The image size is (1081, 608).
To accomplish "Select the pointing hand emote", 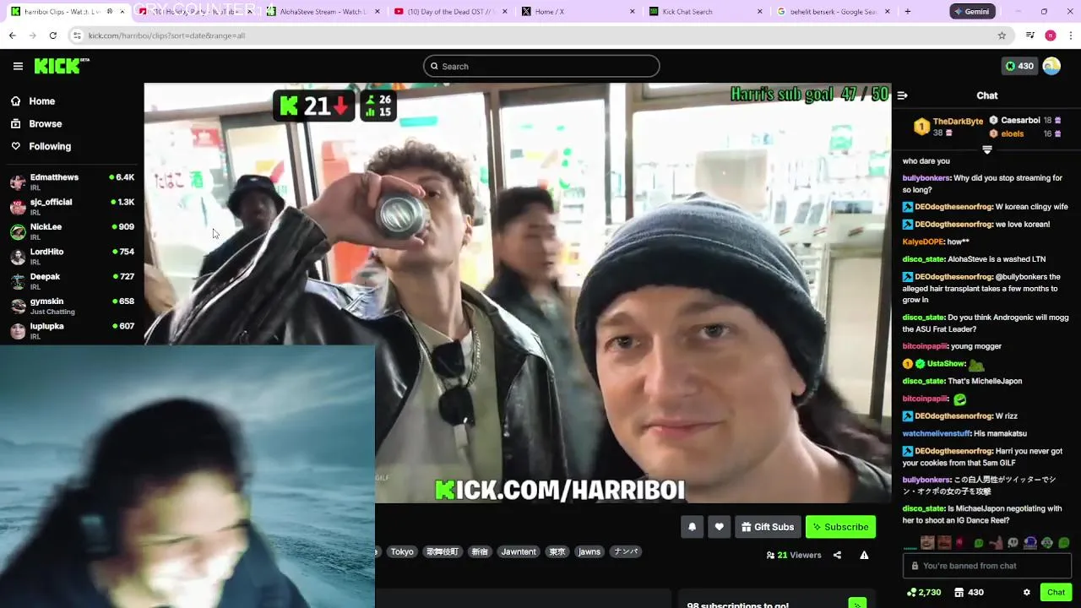I will pyautogui.click(x=996, y=543).
